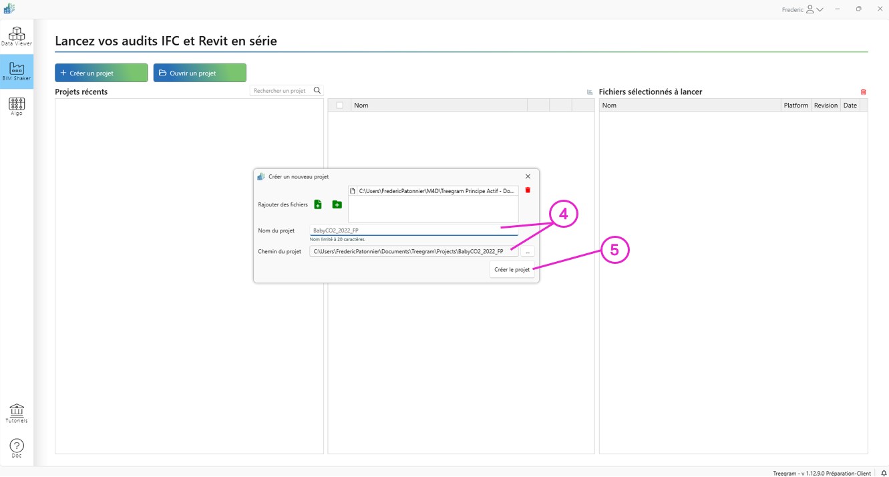The image size is (889, 477).
Task: Open the Doc help icon
Action: (x=17, y=448)
